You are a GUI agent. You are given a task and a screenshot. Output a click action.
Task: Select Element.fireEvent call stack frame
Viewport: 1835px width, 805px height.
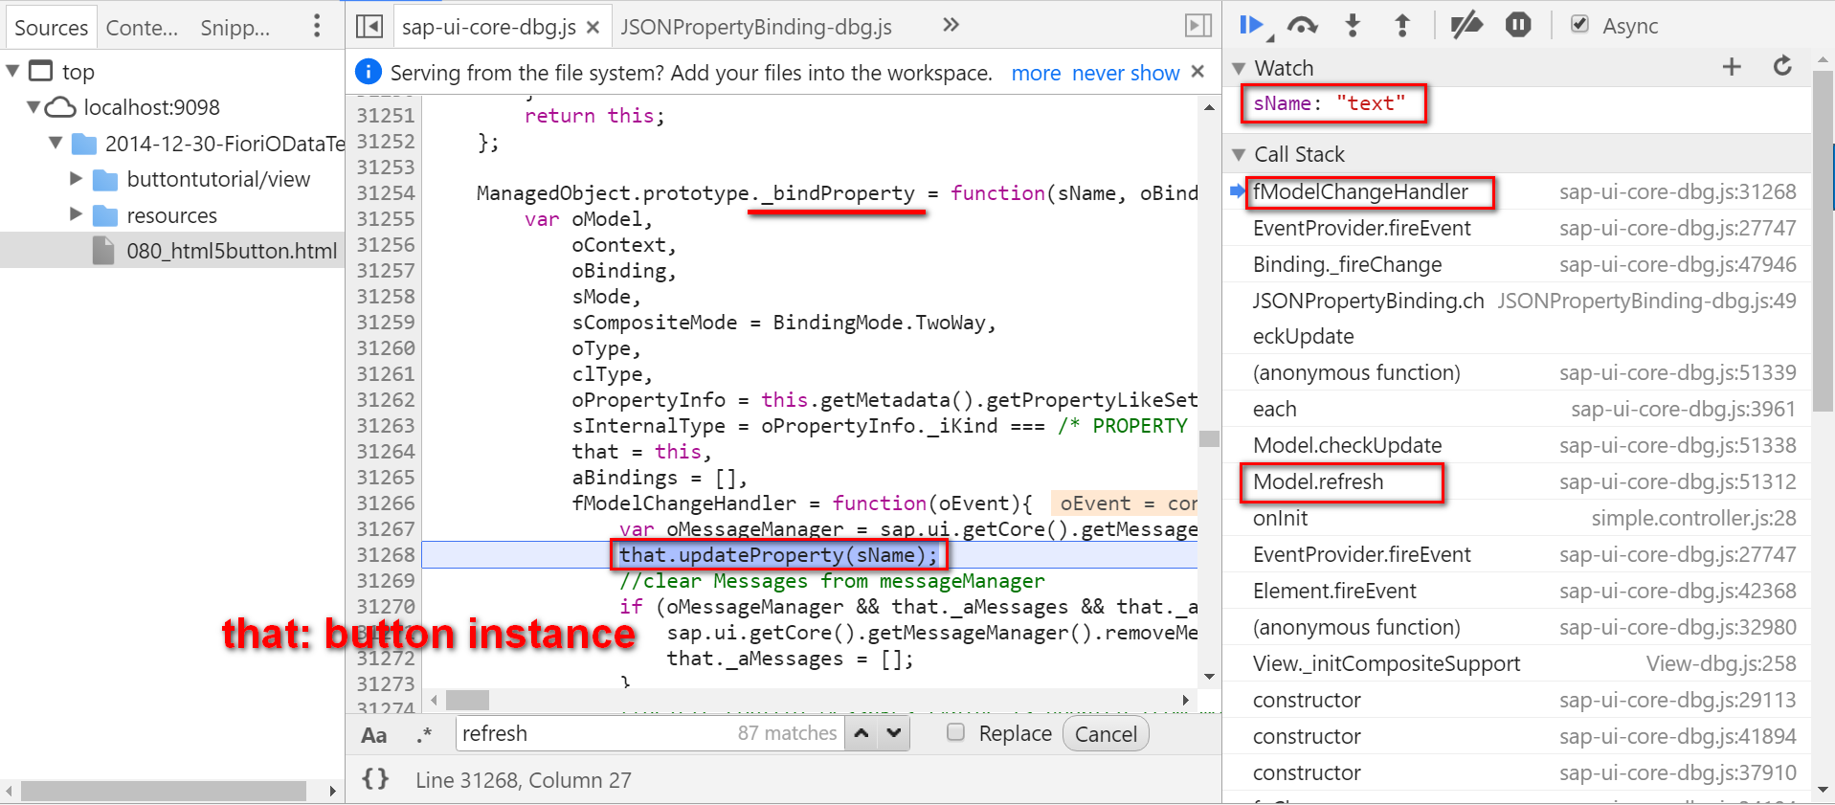pyautogui.click(x=1516, y=591)
